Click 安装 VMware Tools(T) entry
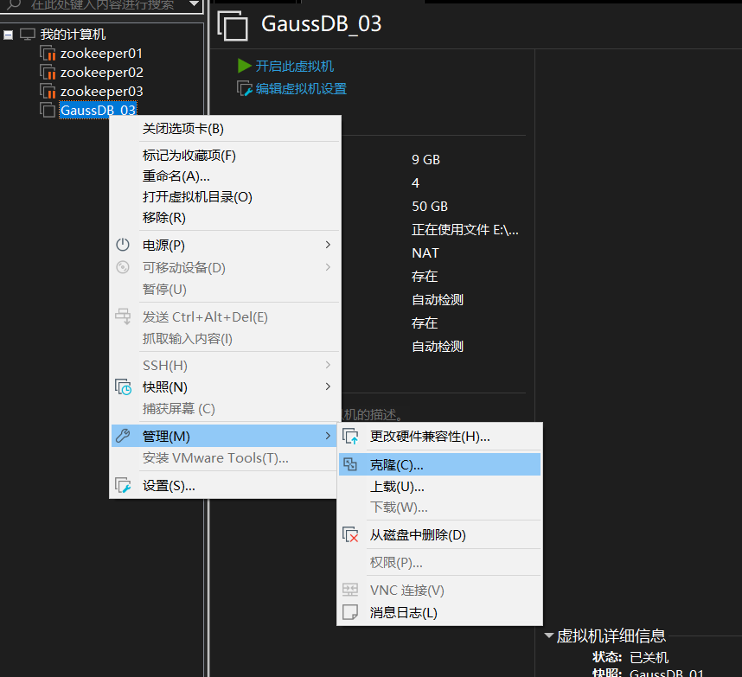 point(223,458)
